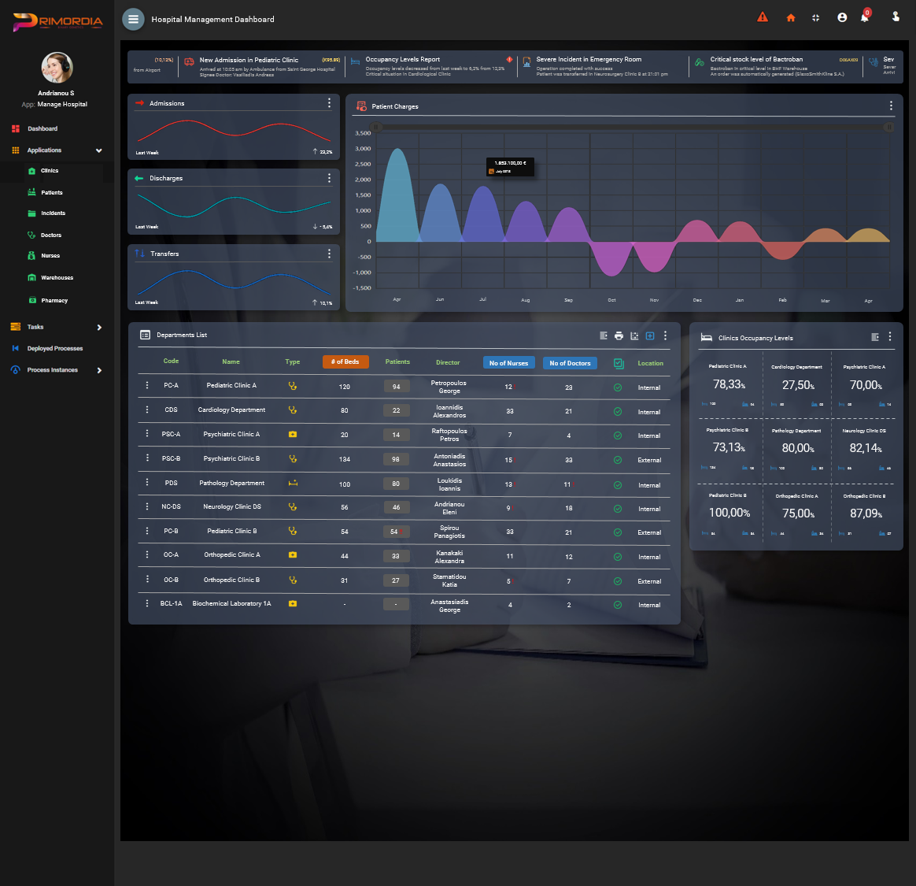Print the Departments List
Viewport: 916px width, 886px height.
click(x=619, y=336)
